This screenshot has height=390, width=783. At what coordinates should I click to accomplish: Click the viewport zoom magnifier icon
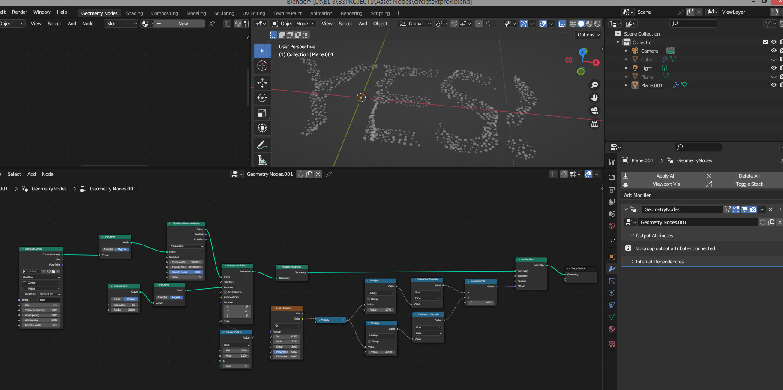pyautogui.click(x=594, y=85)
